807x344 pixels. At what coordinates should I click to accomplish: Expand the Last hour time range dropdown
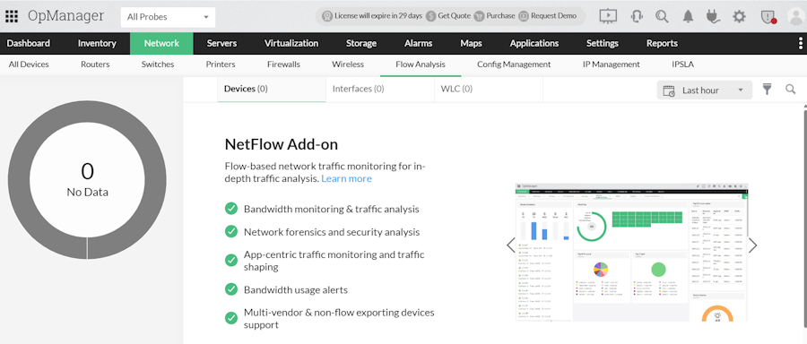[705, 90]
